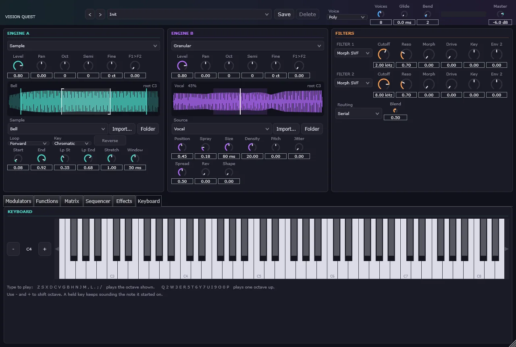Go to the Effects tab
Image resolution: width=516 pixels, height=347 pixels.
coord(124,201)
